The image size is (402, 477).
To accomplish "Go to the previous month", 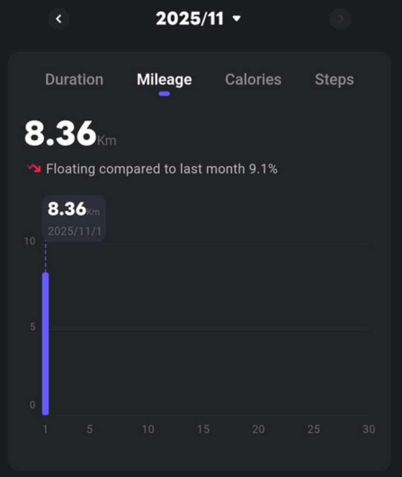I will coord(59,19).
